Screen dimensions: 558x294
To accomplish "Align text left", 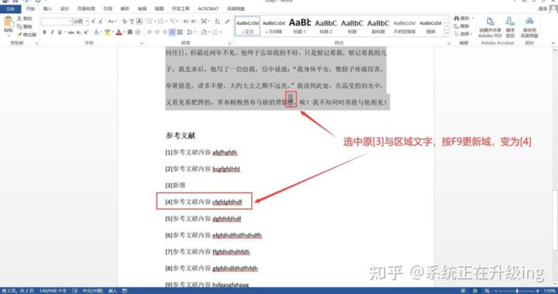I will (149, 32).
